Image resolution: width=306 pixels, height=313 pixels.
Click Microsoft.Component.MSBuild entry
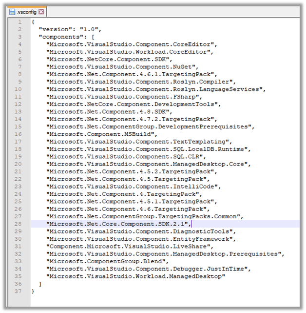click(102, 134)
